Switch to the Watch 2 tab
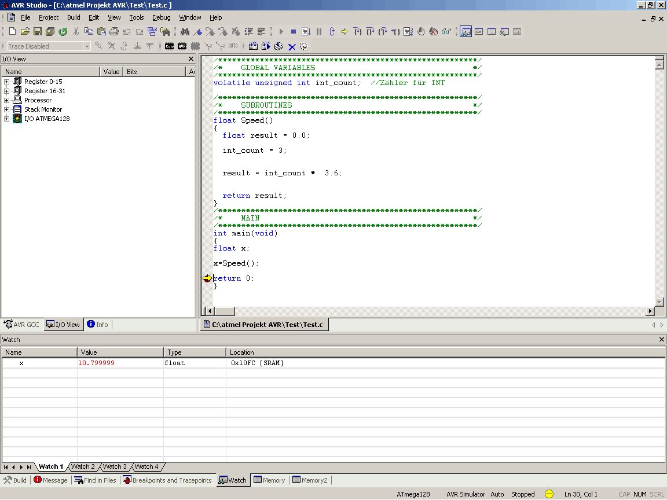The image size is (667, 500). point(83,466)
